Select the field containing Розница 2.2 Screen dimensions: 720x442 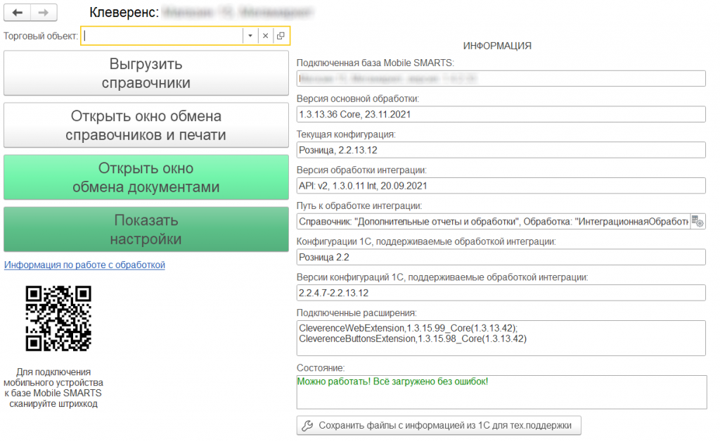(501, 258)
